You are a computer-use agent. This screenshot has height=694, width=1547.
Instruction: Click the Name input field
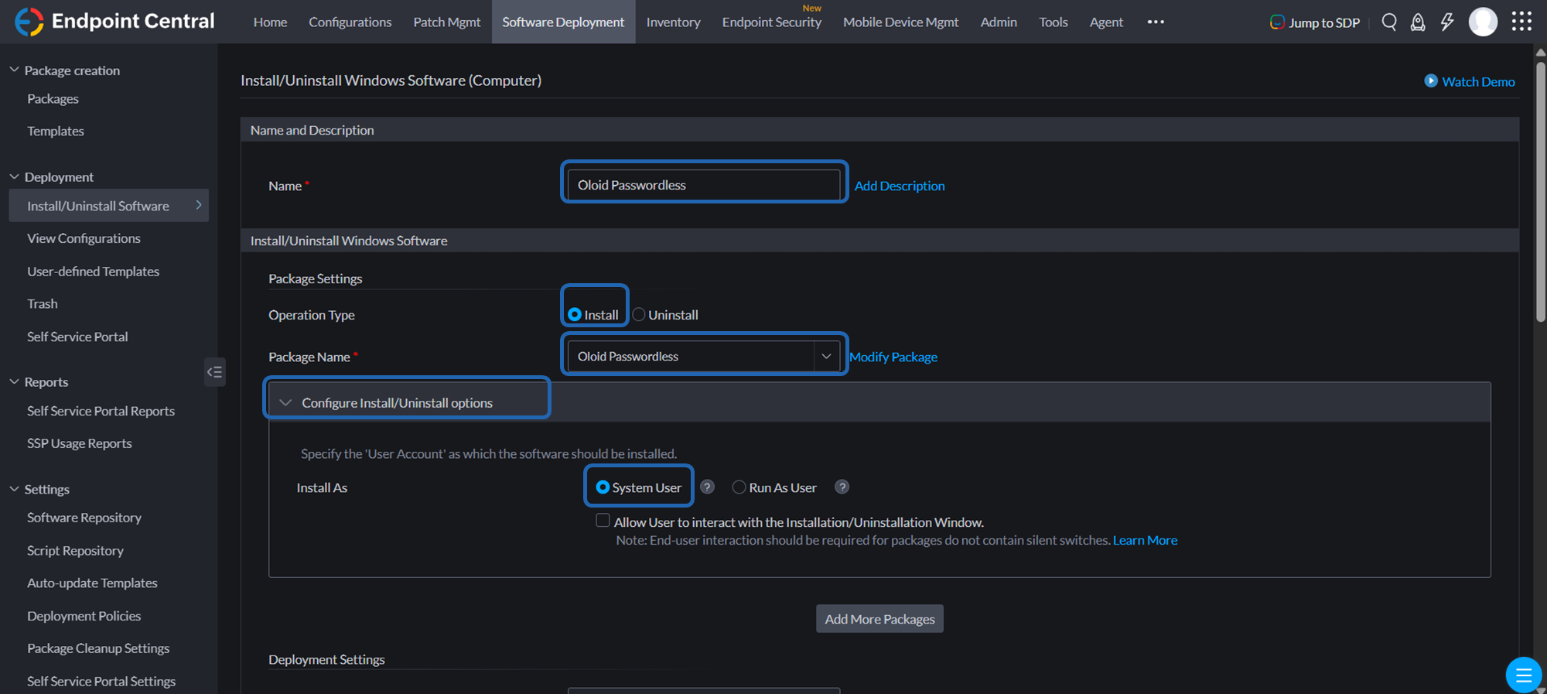click(x=704, y=185)
